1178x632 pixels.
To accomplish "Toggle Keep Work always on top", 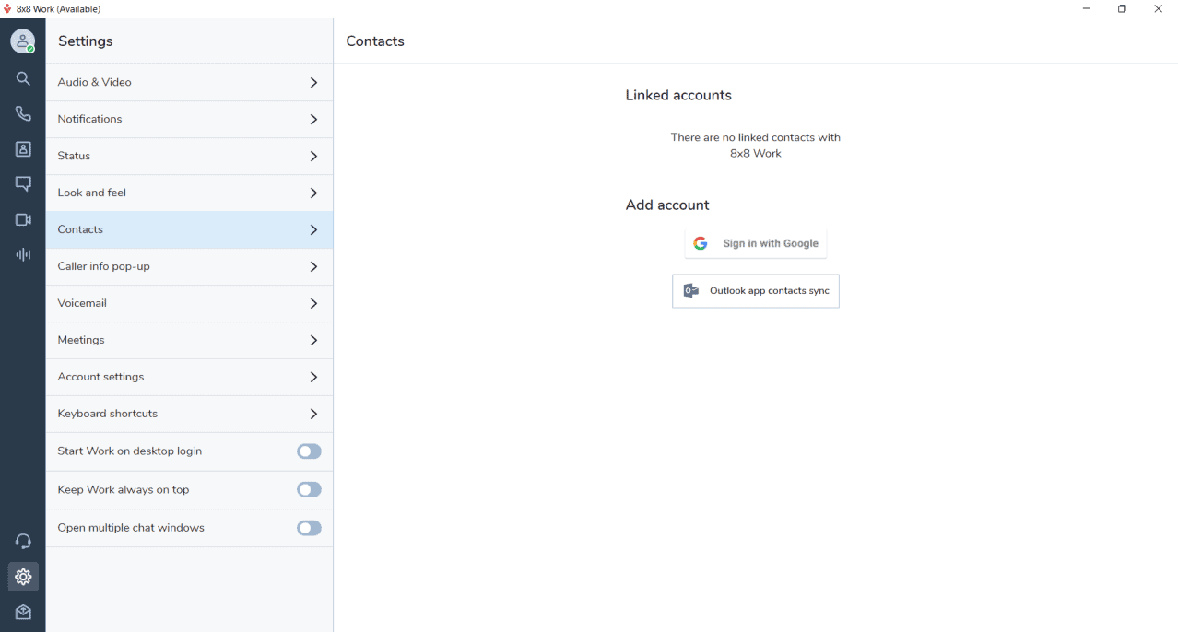I will click(309, 490).
